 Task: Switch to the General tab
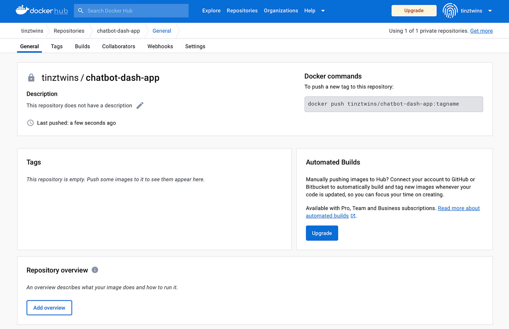click(29, 46)
